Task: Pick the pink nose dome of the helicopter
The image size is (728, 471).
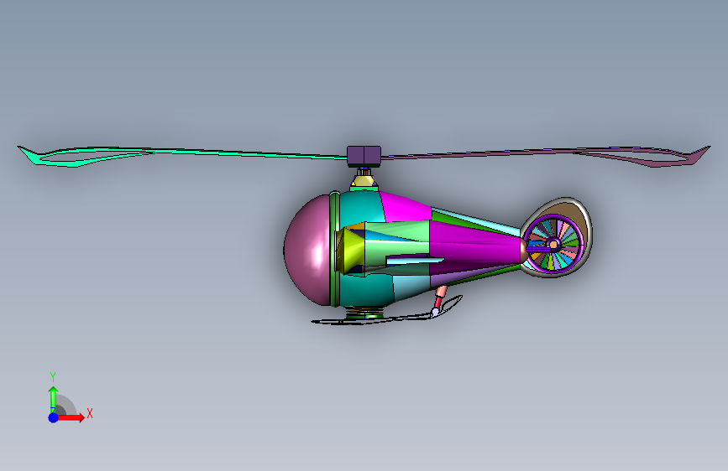Action: coord(307,251)
